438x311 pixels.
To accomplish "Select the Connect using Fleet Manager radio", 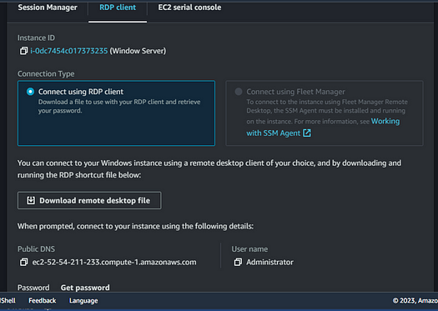I will [x=239, y=92].
